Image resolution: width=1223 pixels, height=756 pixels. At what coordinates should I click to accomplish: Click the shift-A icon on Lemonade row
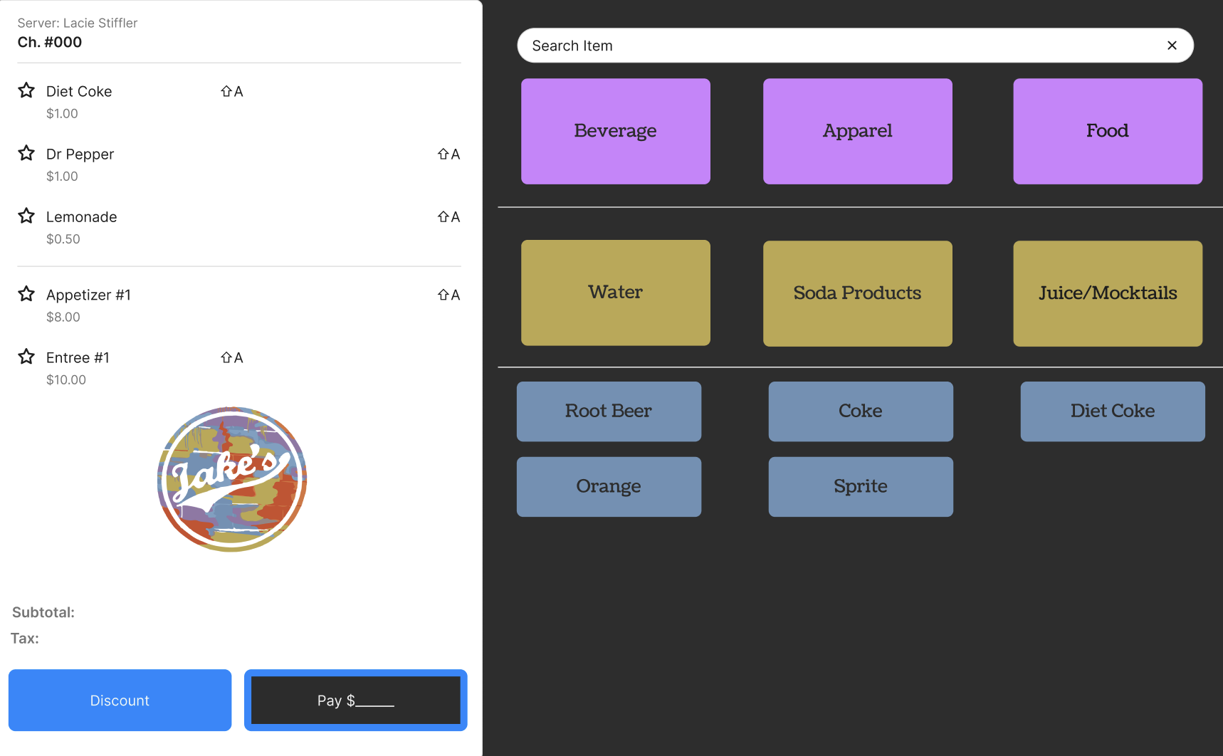(x=448, y=216)
